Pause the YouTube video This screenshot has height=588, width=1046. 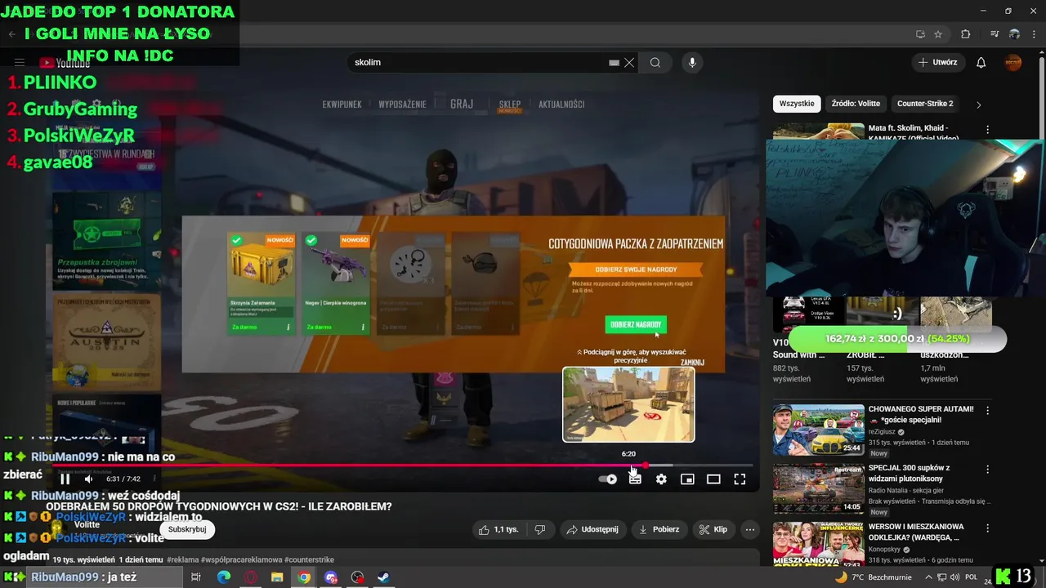(65, 479)
